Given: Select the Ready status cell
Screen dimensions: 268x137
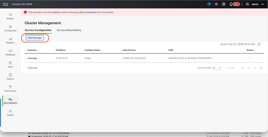Looking at the screenshot, I should (x=88, y=58).
